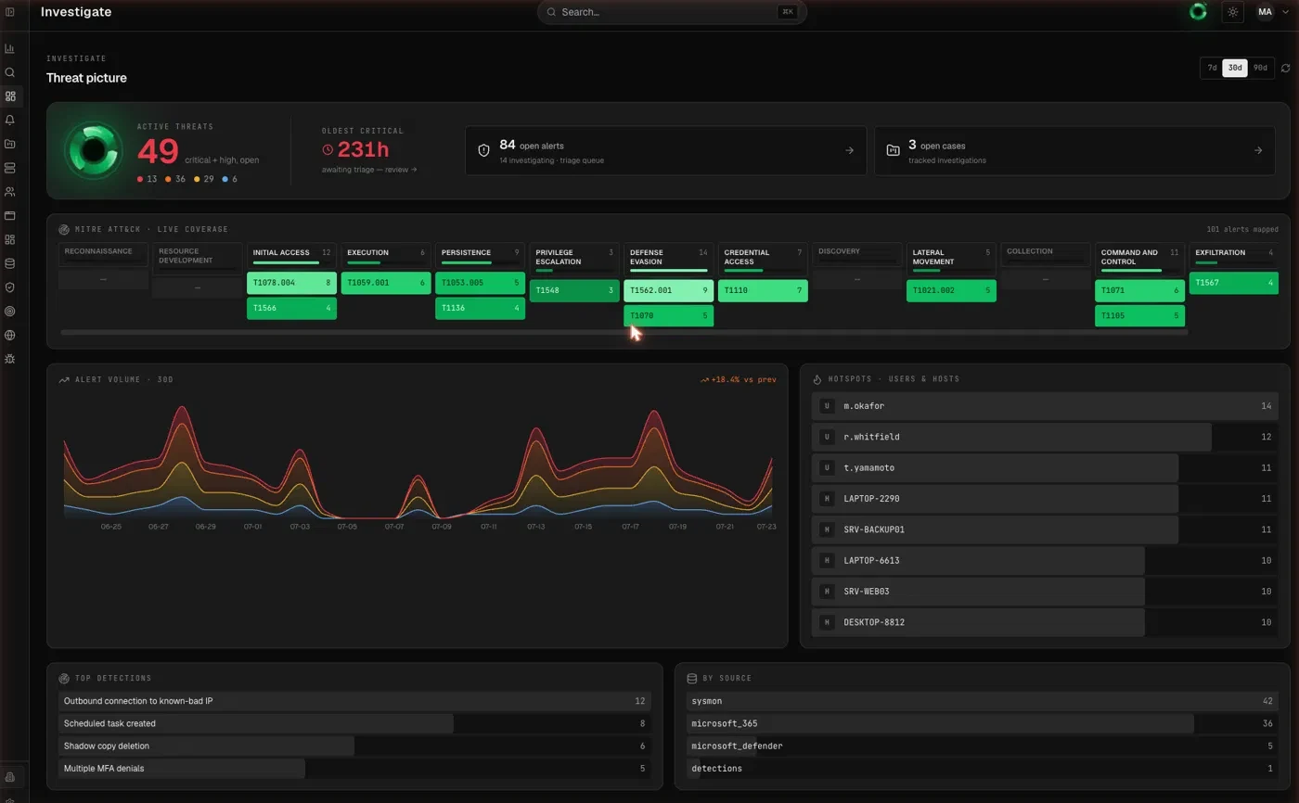Toggle the sidebar panel icon

(10, 12)
